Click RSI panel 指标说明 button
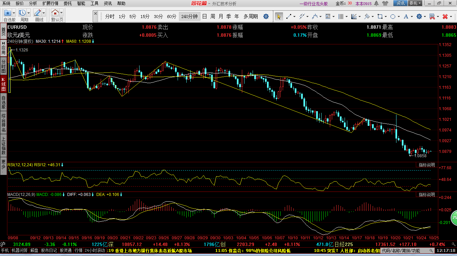The height and width of the screenshot is (256, 457). [x=427, y=165]
